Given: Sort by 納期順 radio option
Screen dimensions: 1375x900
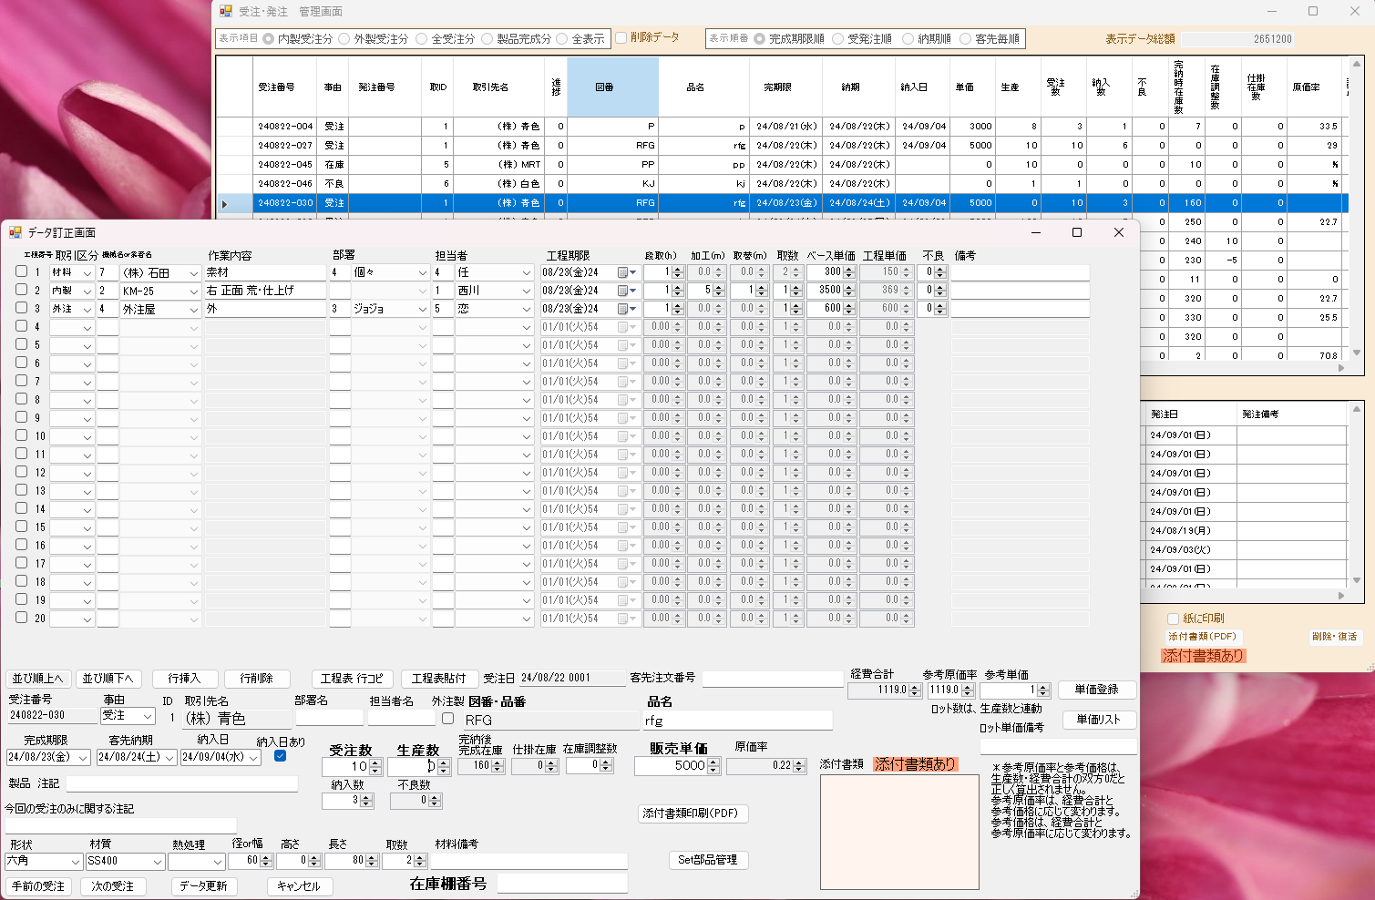Looking at the screenshot, I should (x=908, y=39).
